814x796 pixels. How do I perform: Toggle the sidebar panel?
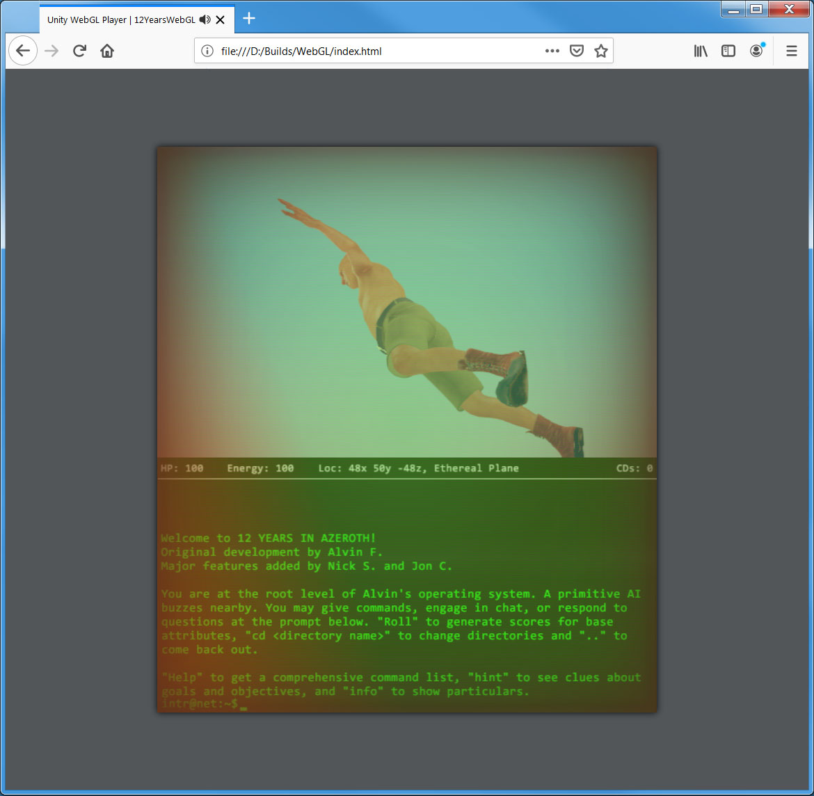728,51
